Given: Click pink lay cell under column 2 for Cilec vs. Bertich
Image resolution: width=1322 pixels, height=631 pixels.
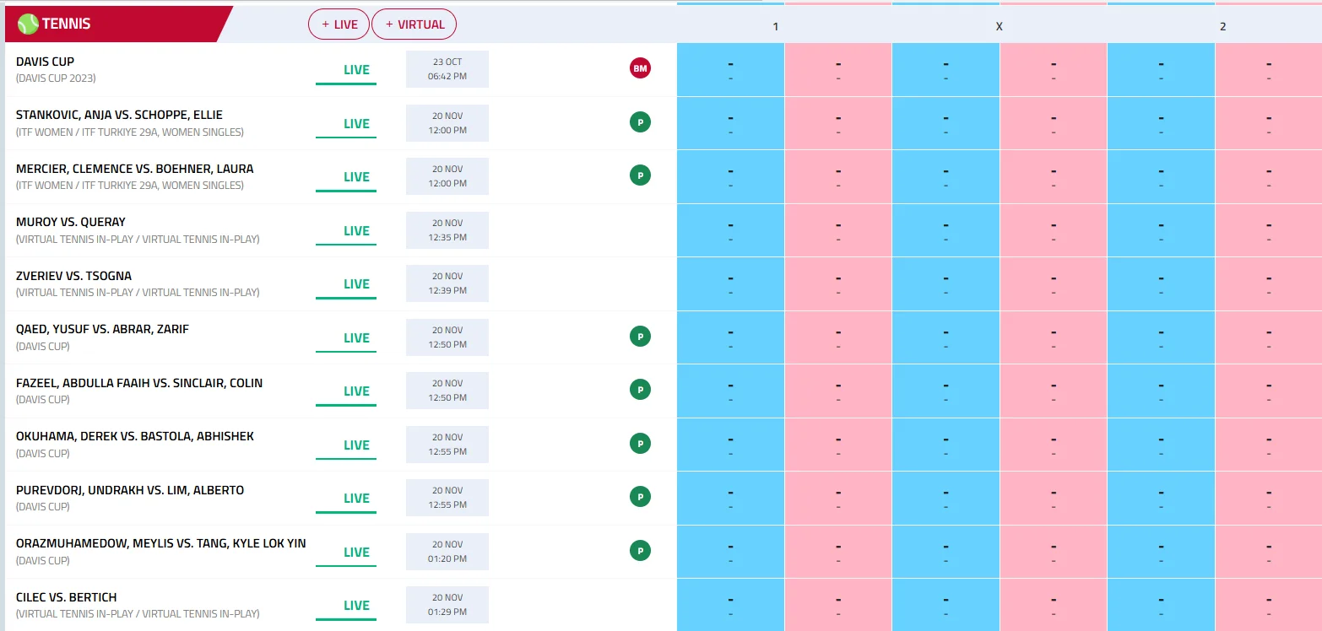Looking at the screenshot, I should point(1268,605).
